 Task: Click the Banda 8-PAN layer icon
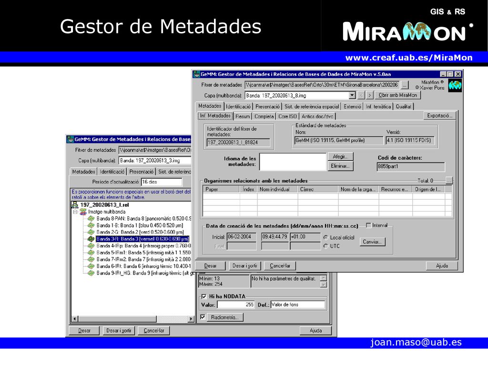point(91,218)
